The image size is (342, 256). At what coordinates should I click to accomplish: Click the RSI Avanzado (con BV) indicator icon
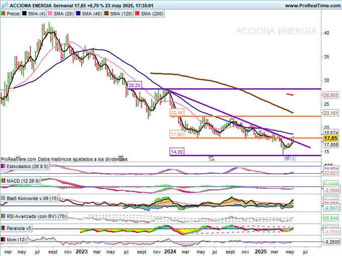coord(3,216)
